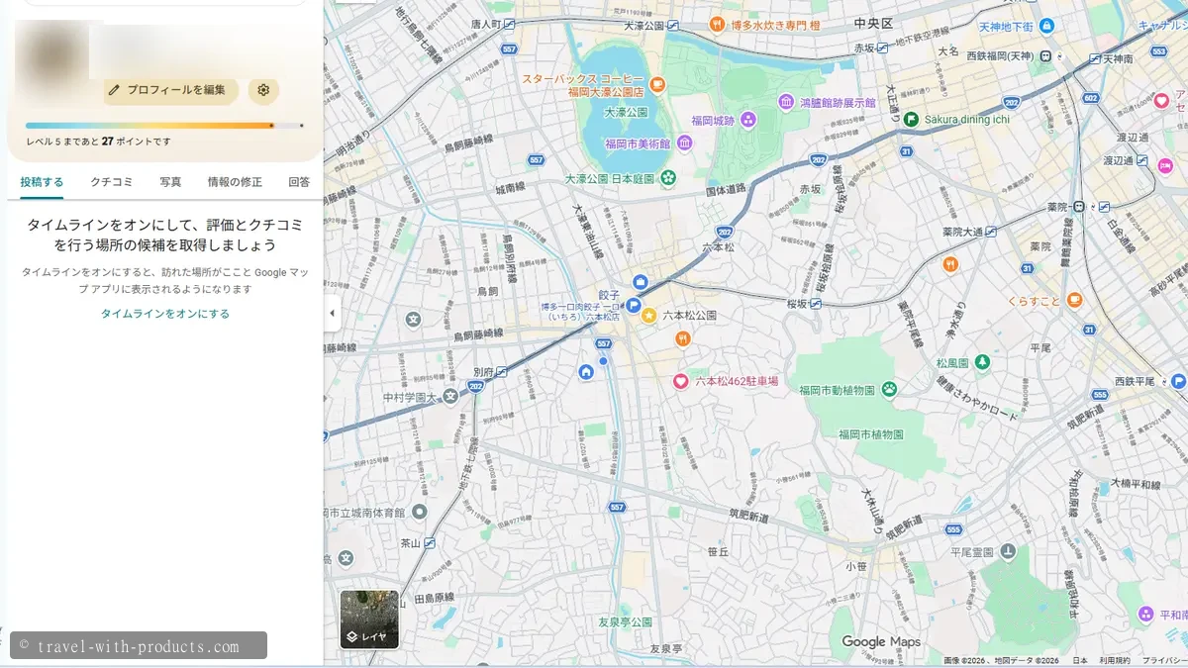Select the briefcase pin above 餃子

[x=640, y=282]
